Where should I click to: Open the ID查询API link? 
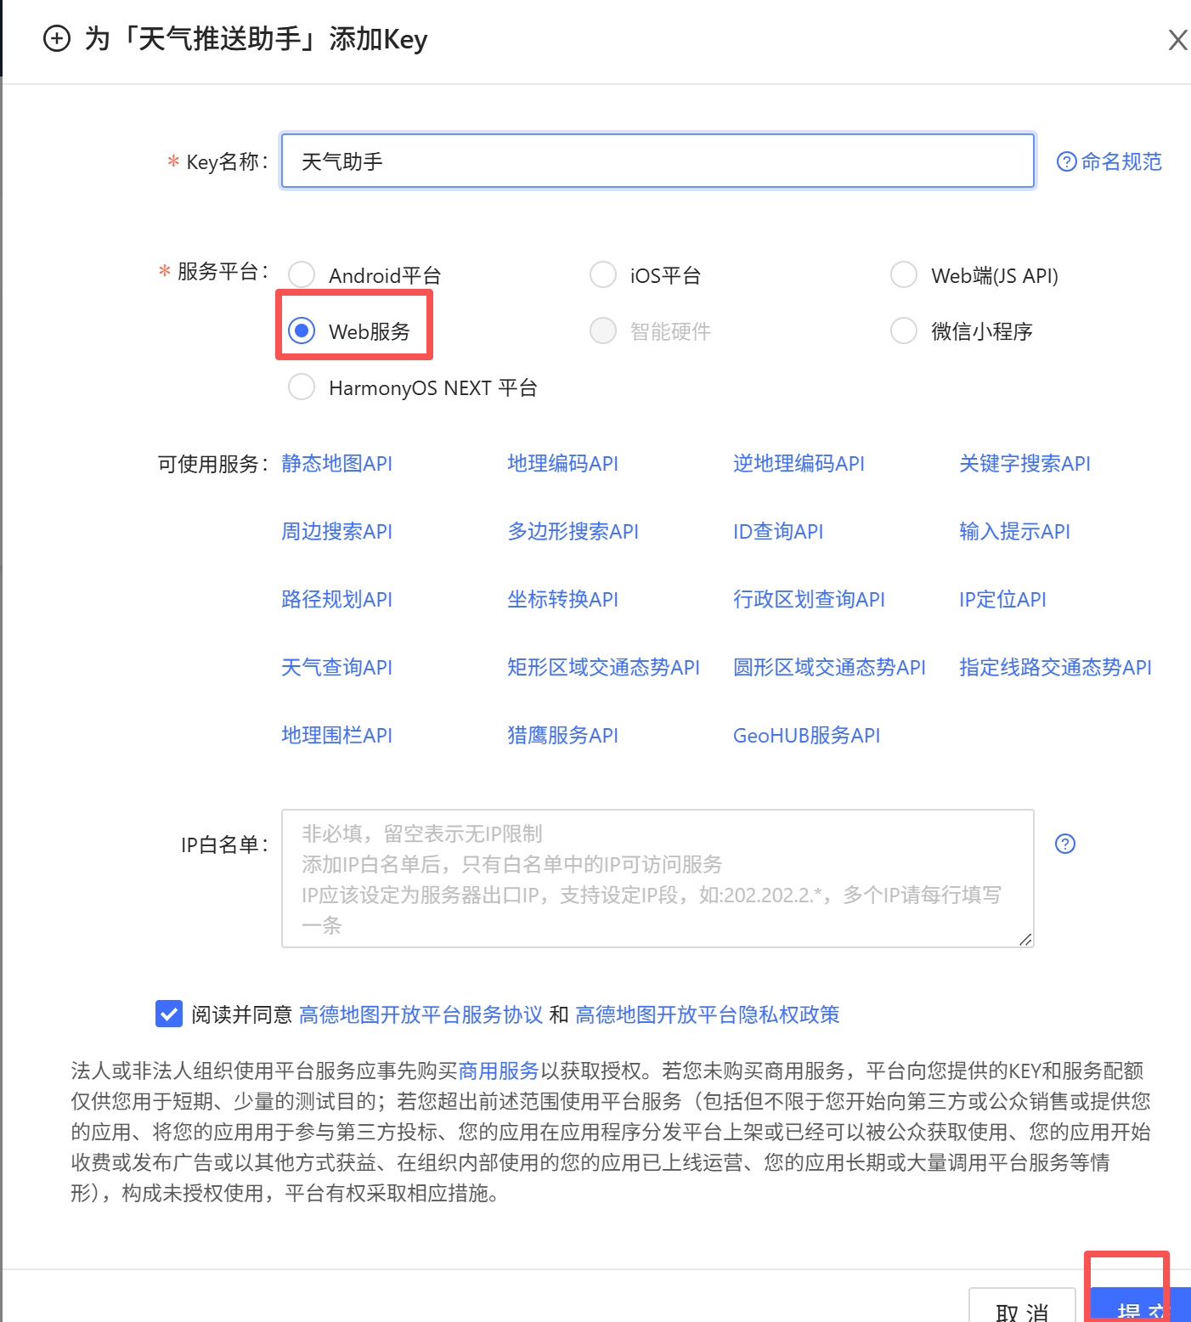[778, 531]
